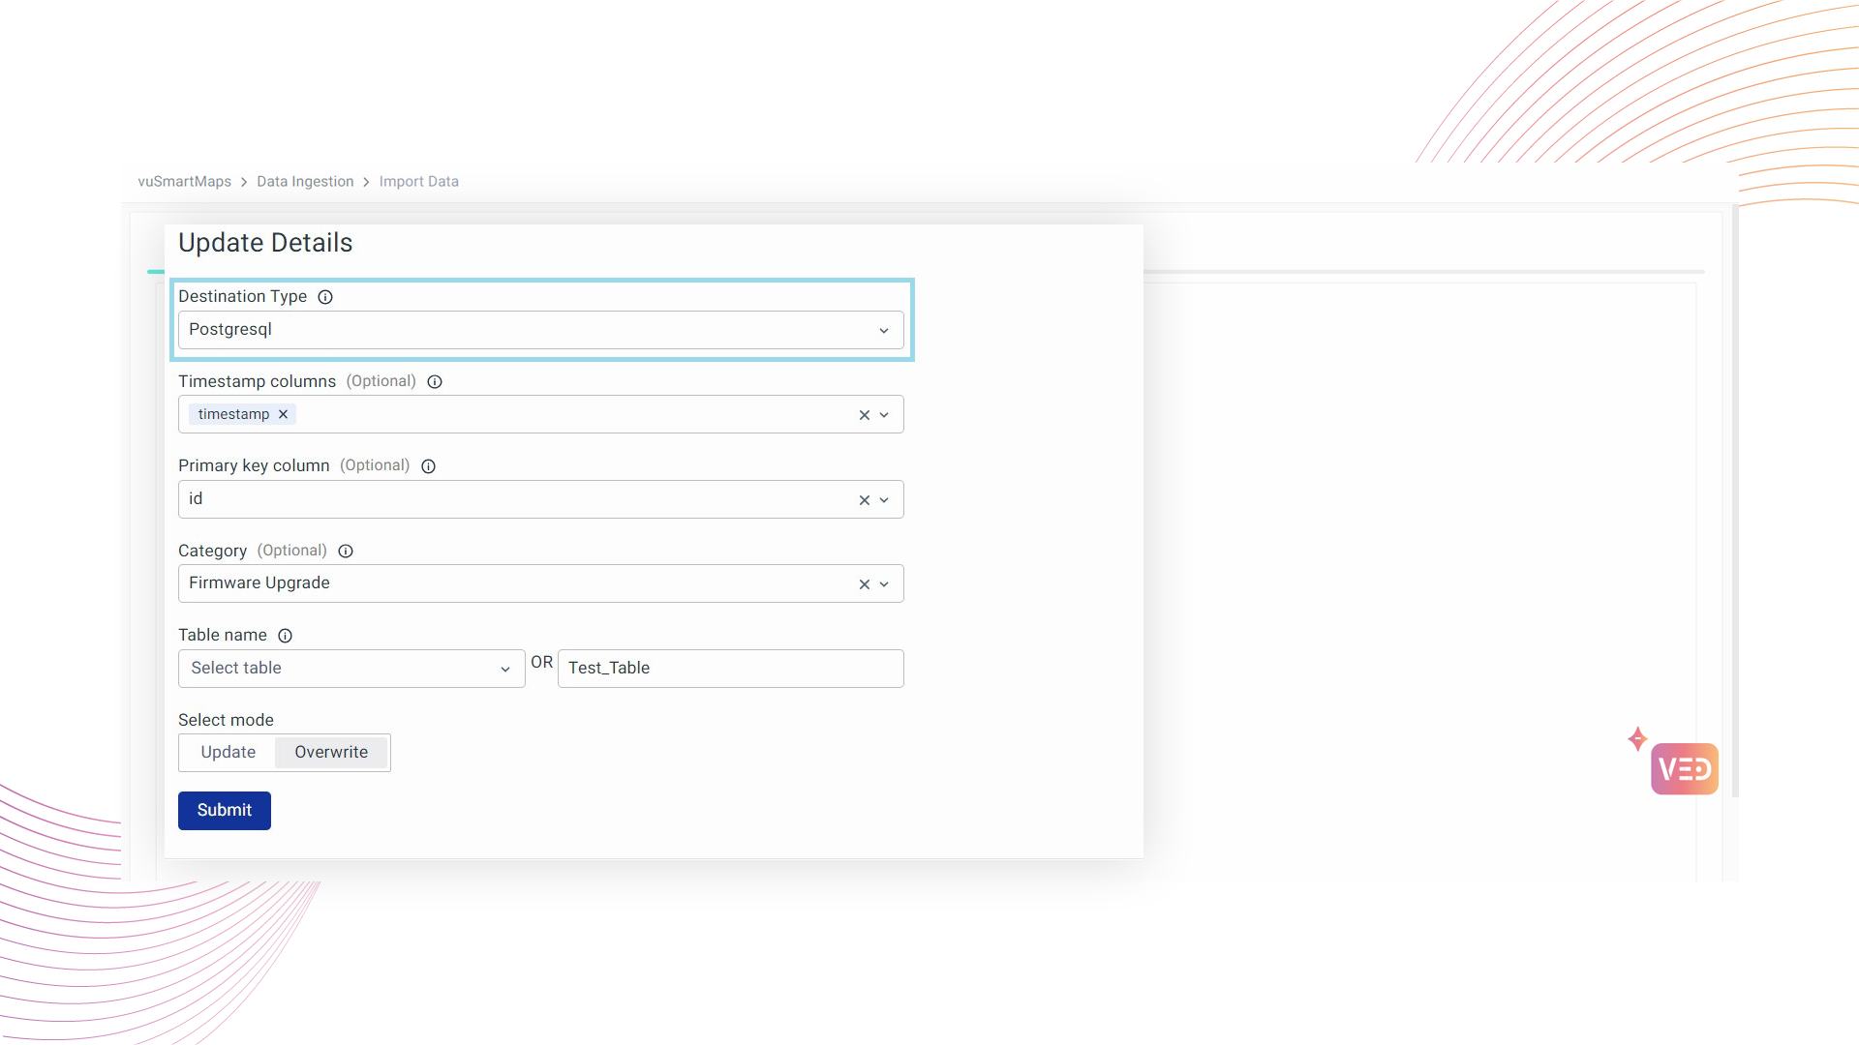The width and height of the screenshot is (1859, 1045).
Task: Open the VED assistant icon
Action: [x=1684, y=769]
